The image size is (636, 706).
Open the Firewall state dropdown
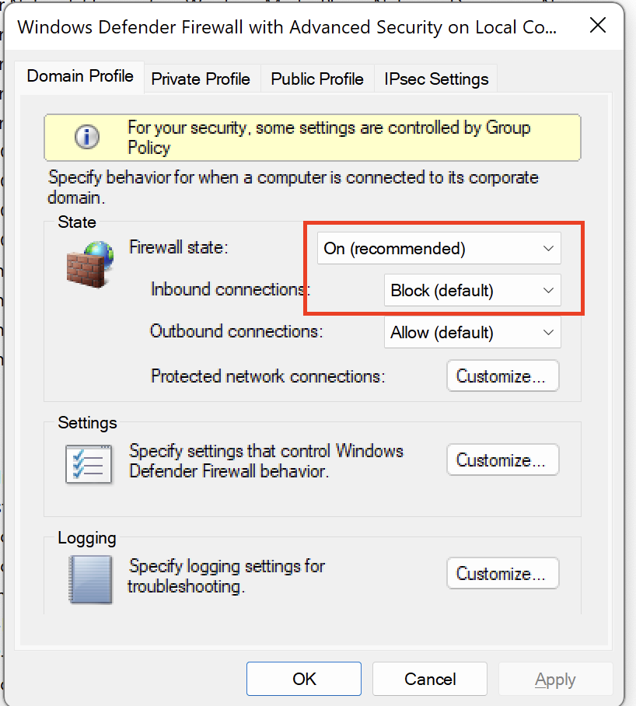(x=439, y=248)
